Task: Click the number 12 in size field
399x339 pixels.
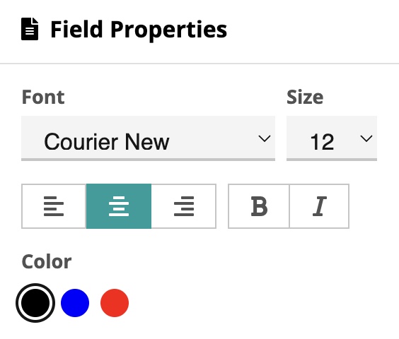Action: tap(322, 141)
